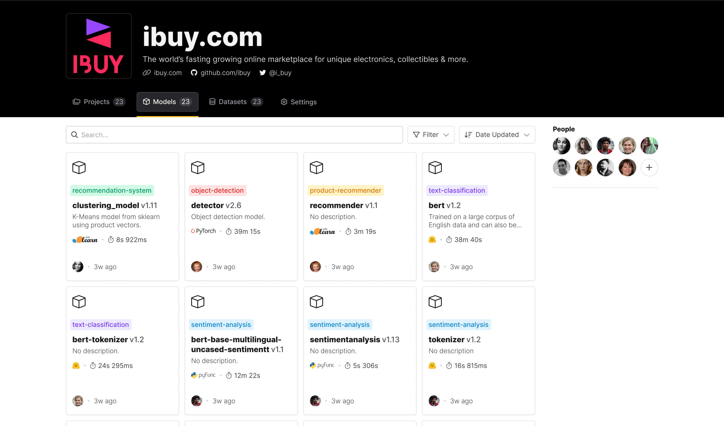The width and height of the screenshot is (724, 426).
Task: Click author avatar on sentimentanalysis card
Action: 315,401
